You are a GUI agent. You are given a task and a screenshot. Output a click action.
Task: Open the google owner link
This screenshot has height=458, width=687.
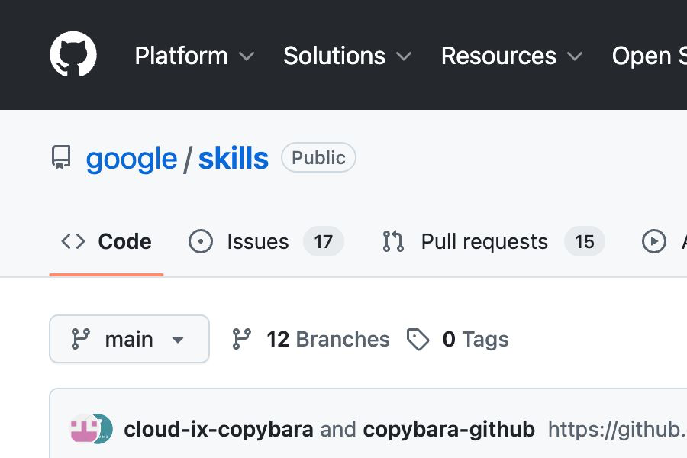131,158
